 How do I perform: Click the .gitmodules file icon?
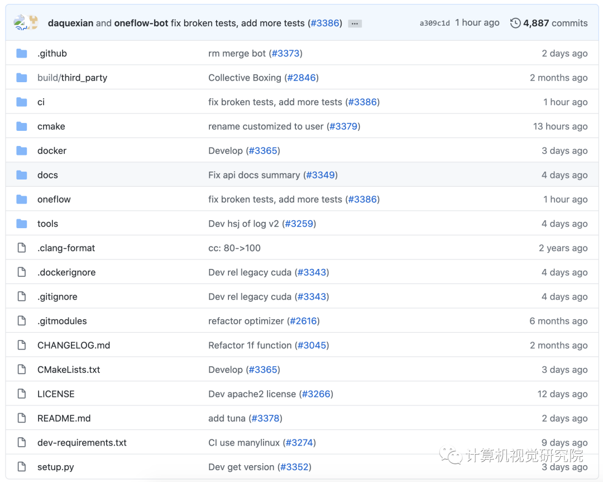pos(22,321)
